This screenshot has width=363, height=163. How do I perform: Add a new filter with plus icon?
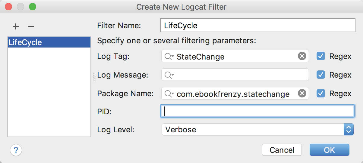(16, 26)
